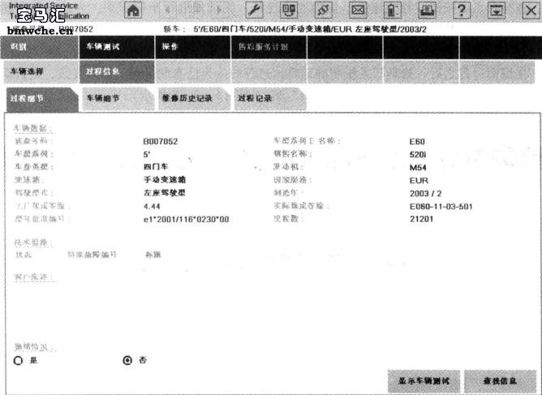Click the country version value EUR
The width and height of the screenshot is (542, 395).
(x=419, y=181)
